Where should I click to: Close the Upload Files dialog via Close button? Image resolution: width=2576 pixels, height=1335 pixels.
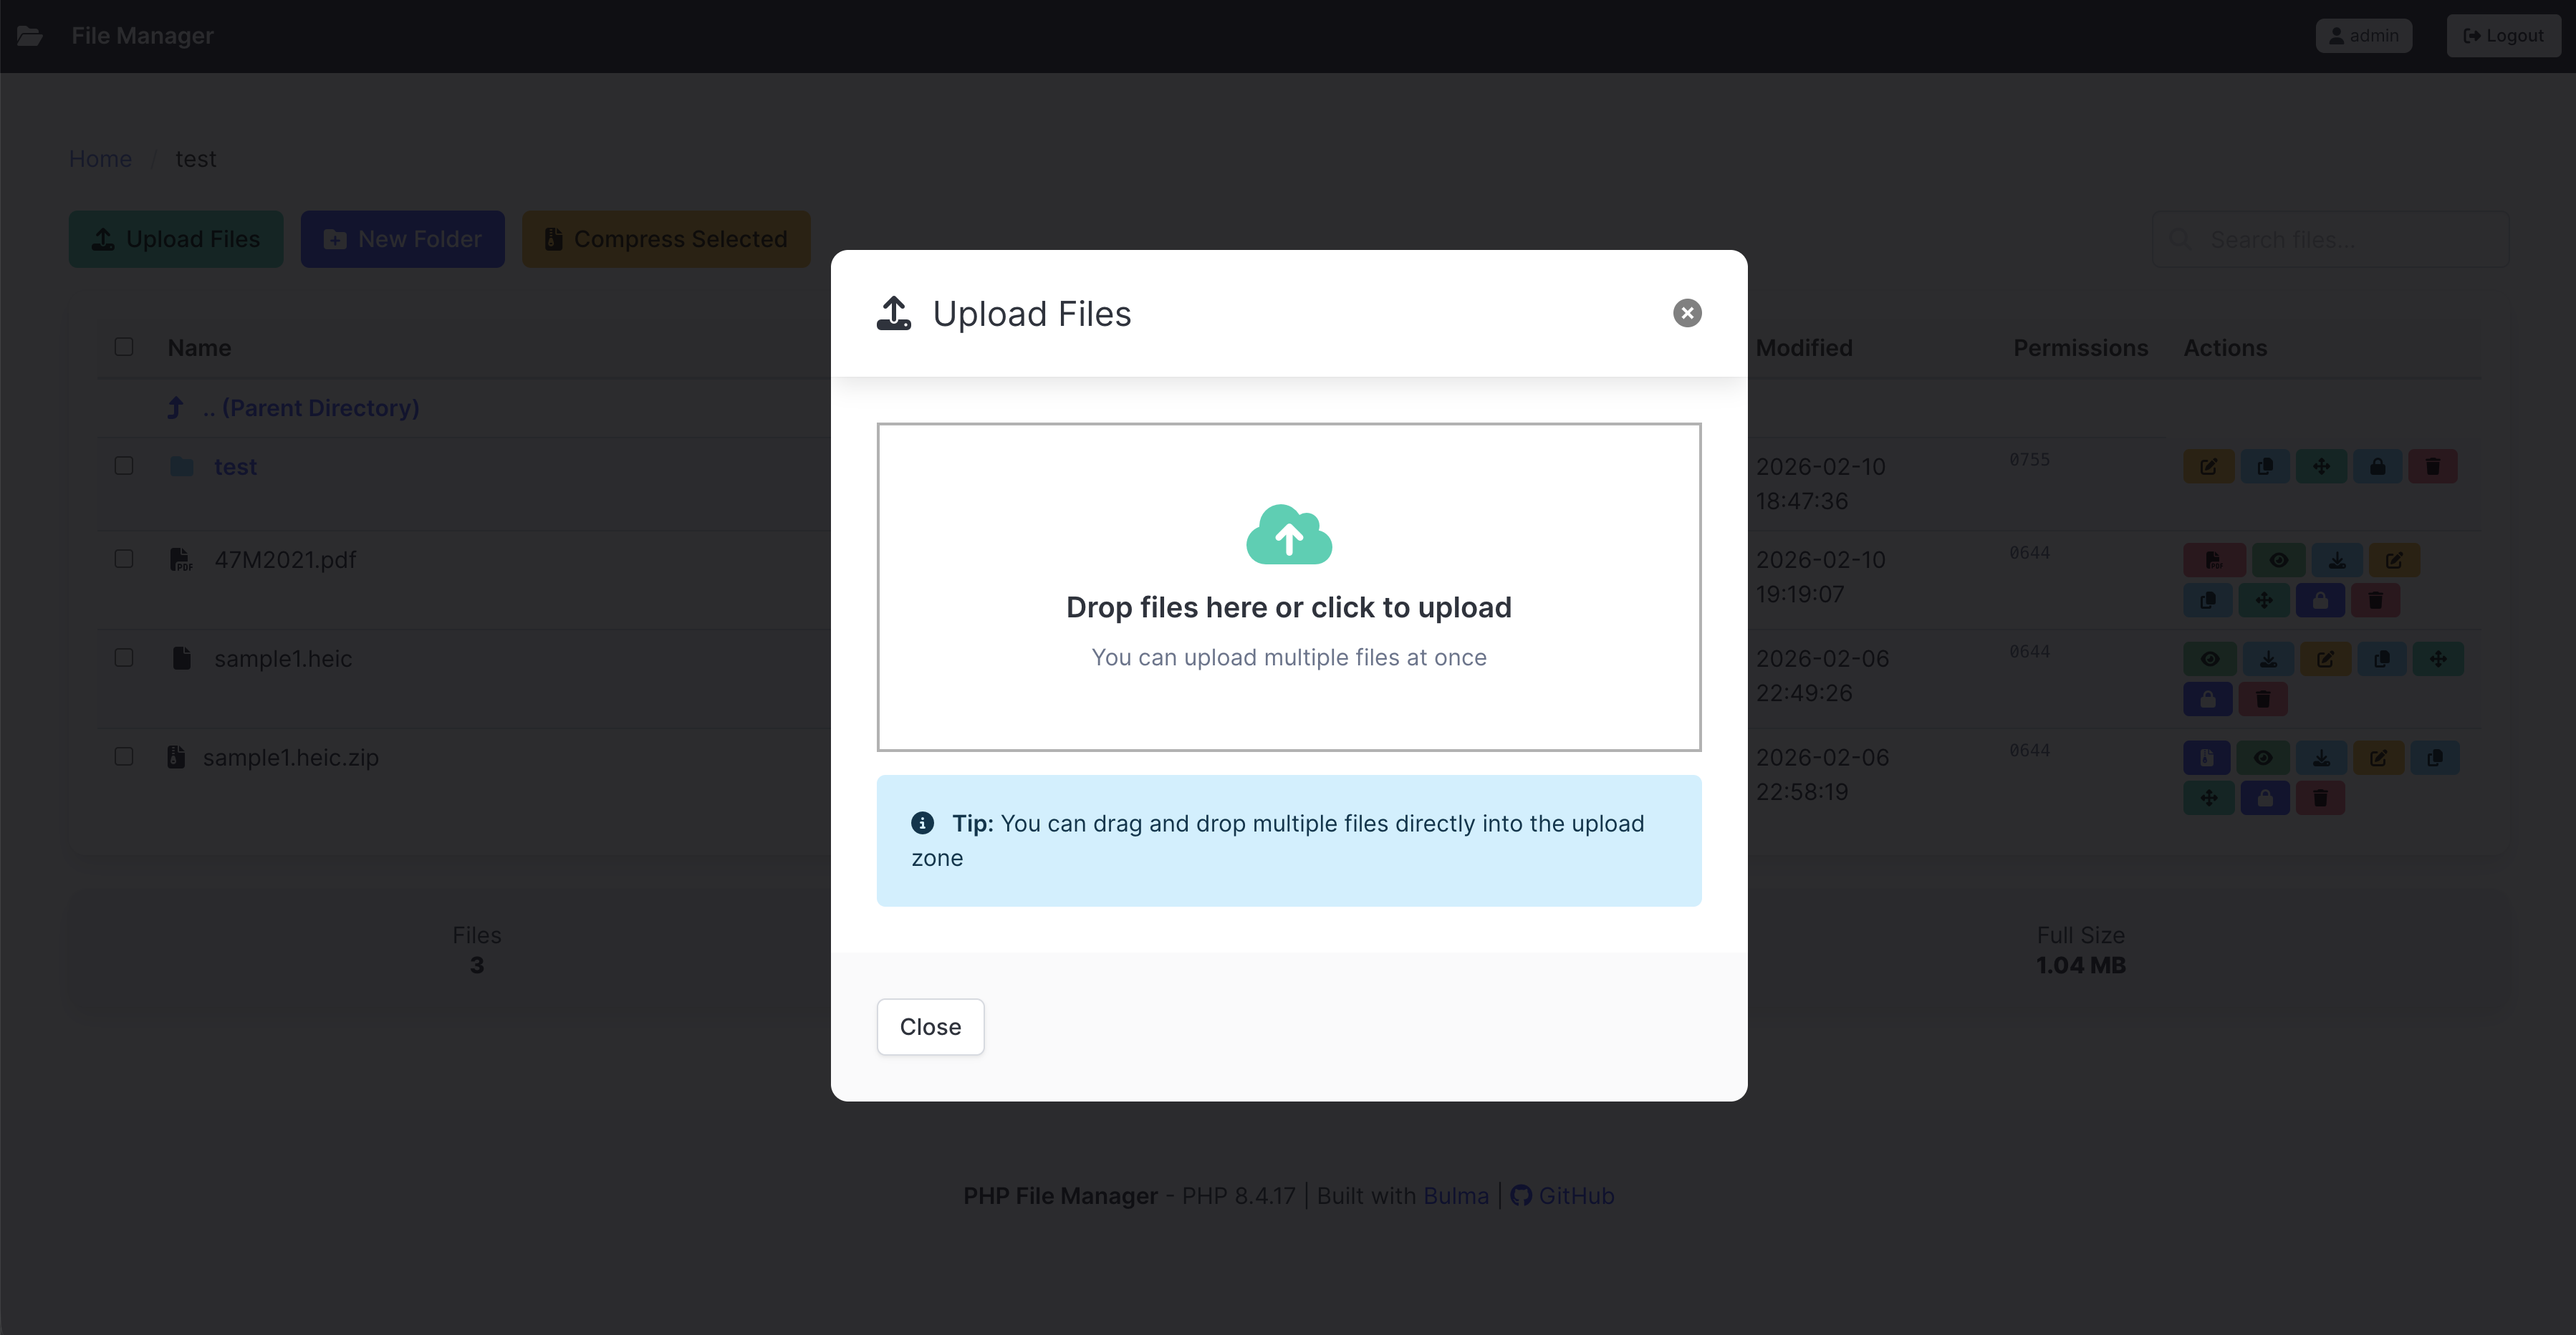[x=929, y=1026]
